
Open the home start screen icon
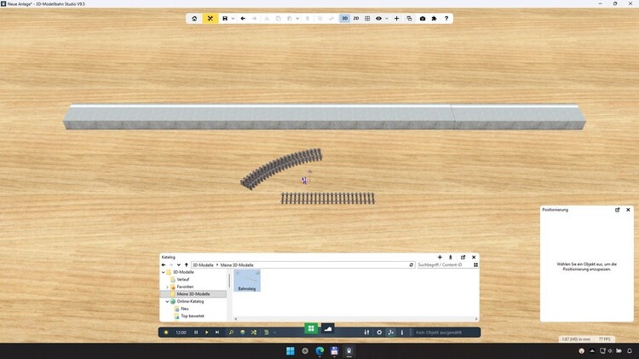(x=194, y=19)
